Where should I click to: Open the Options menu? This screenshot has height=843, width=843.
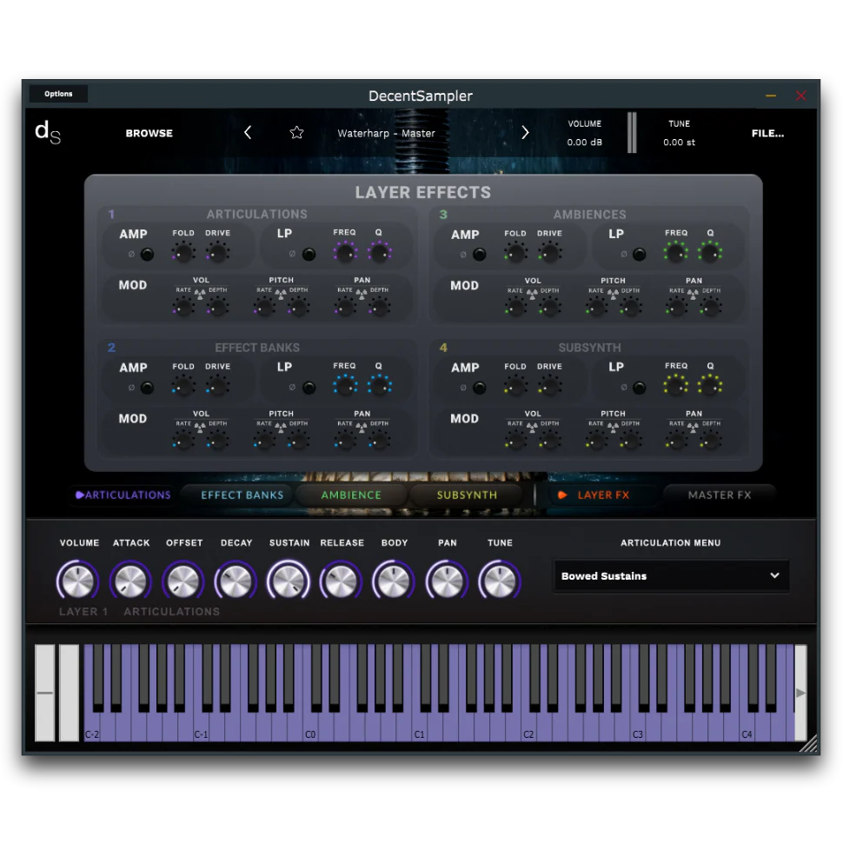(x=58, y=94)
